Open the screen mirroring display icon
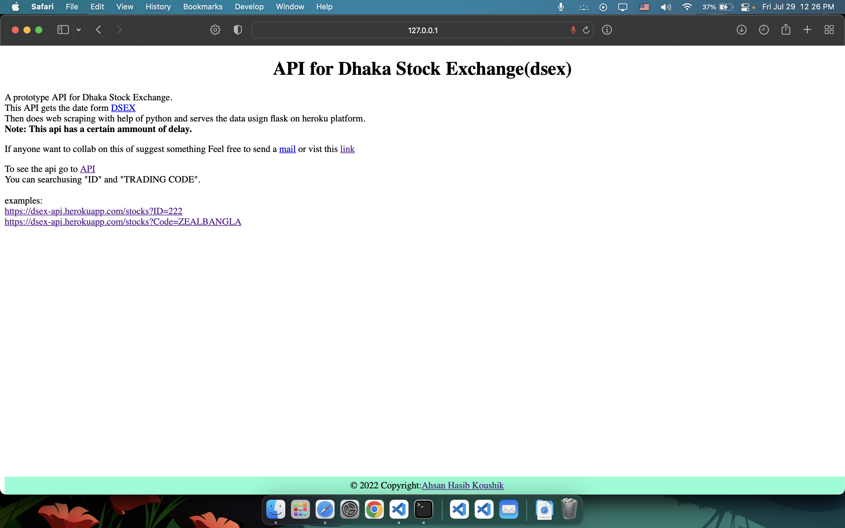 pyautogui.click(x=623, y=7)
